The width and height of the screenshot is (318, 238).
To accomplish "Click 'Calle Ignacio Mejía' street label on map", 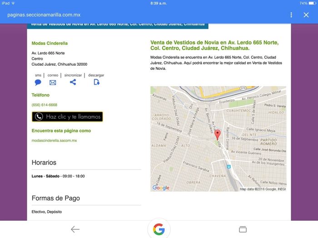I will (x=261, y=130).
